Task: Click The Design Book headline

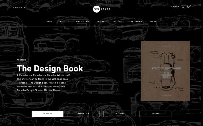Action: pyautogui.click(x=50, y=68)
